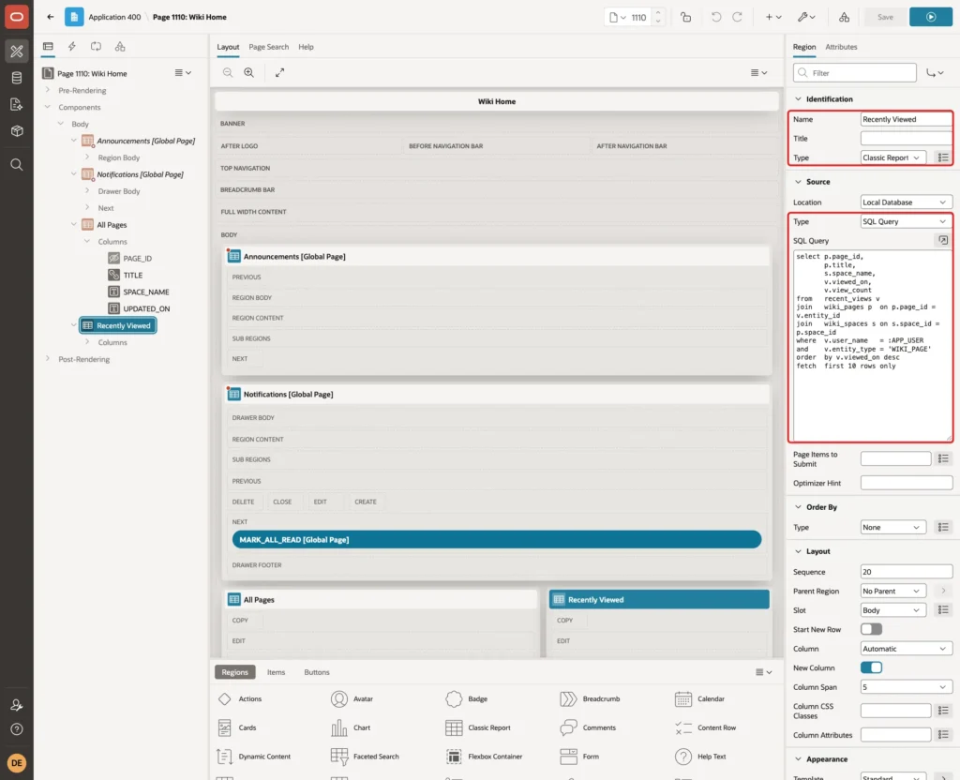Click the zoom in magnifier in Layout
The image size is (960, 780).
pos(248,72)
